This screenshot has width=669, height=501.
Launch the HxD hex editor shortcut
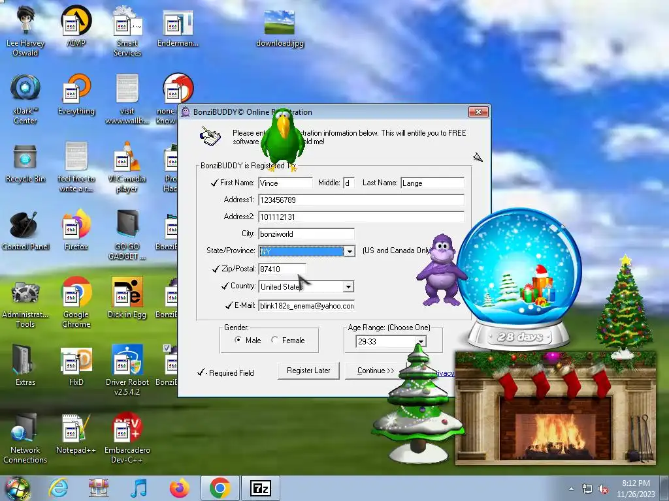point(76,367)
